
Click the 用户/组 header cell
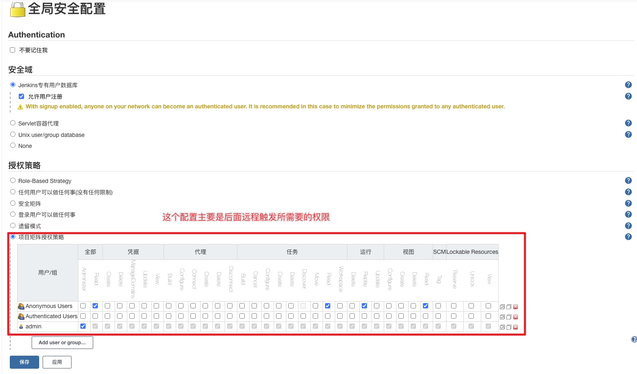tap(48, 273)
